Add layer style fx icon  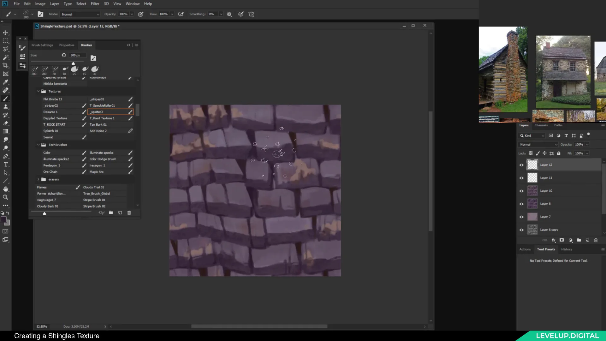point(553,240)
